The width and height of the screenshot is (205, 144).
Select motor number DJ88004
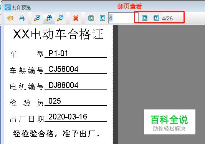point(63,85)
